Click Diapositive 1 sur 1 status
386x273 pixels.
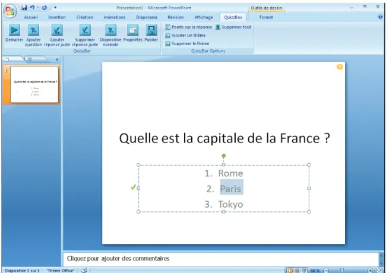22,271
